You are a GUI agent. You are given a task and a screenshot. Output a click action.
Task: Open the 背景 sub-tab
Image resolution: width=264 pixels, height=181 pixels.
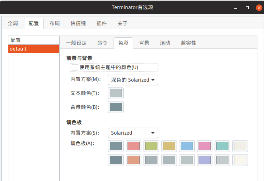(144, 43)
